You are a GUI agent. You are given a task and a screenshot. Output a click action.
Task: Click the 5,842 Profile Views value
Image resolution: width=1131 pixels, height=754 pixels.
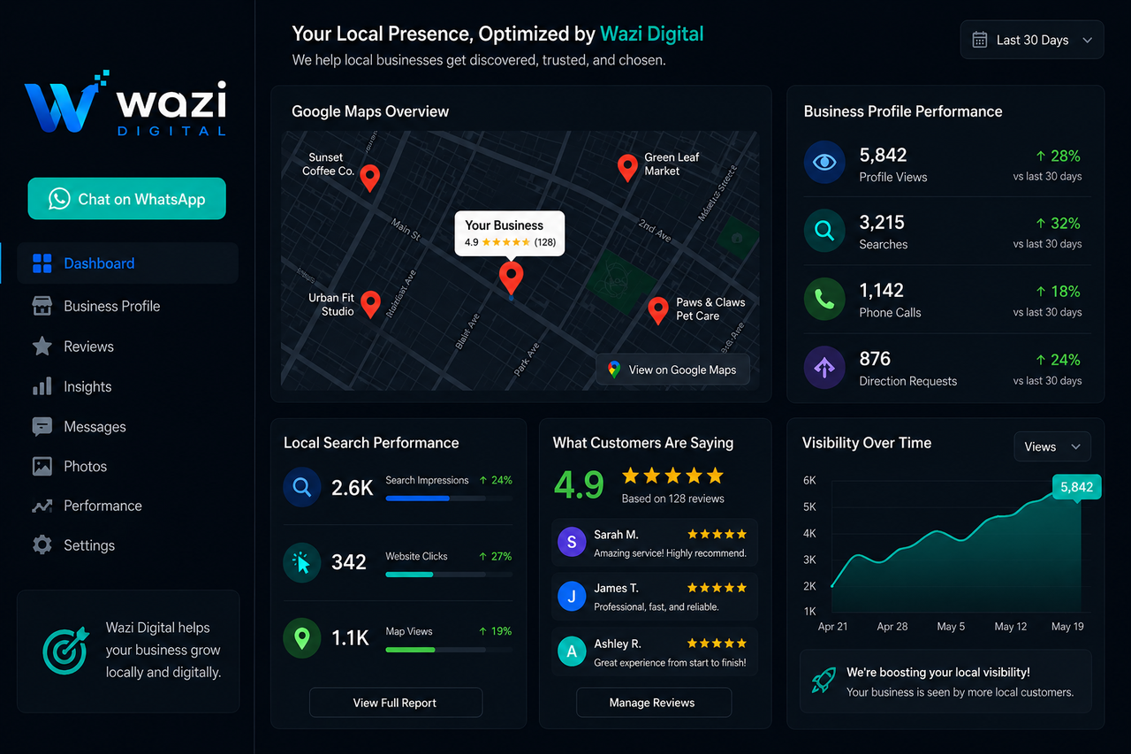pyautogui.click(x=883, y=155)
